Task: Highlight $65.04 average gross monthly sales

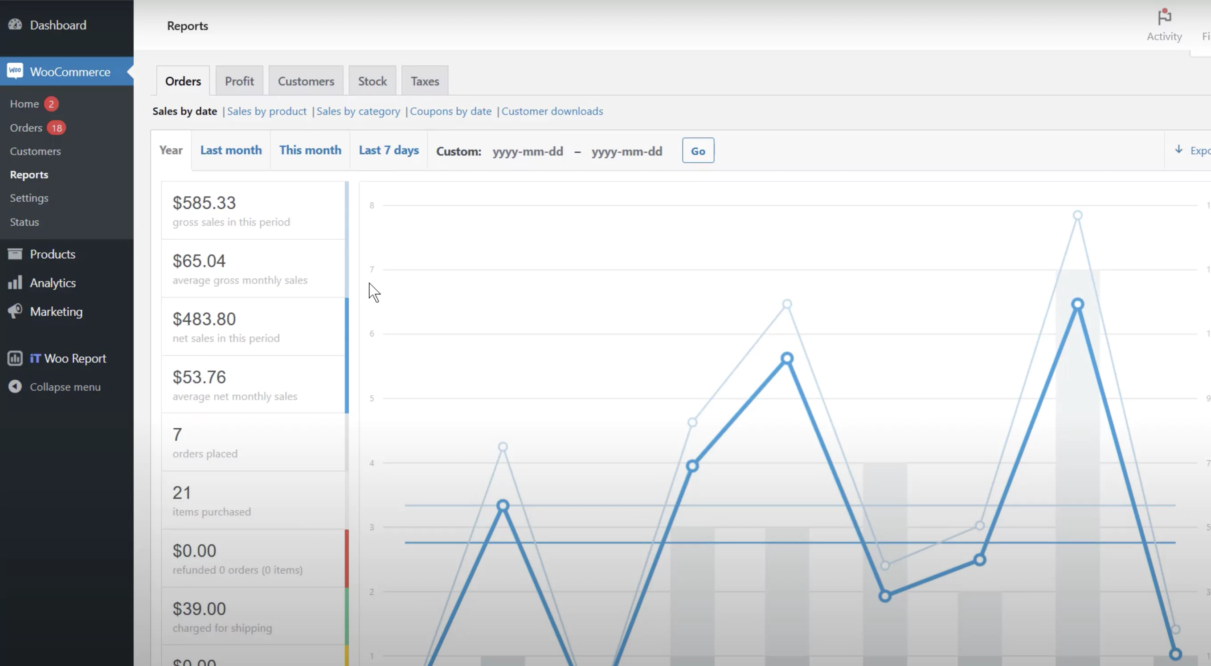Action: [255, 268]
